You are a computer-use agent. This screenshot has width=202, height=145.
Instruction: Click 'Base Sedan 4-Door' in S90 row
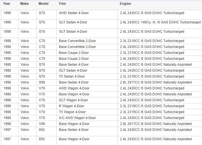click(x=74, y=82)
